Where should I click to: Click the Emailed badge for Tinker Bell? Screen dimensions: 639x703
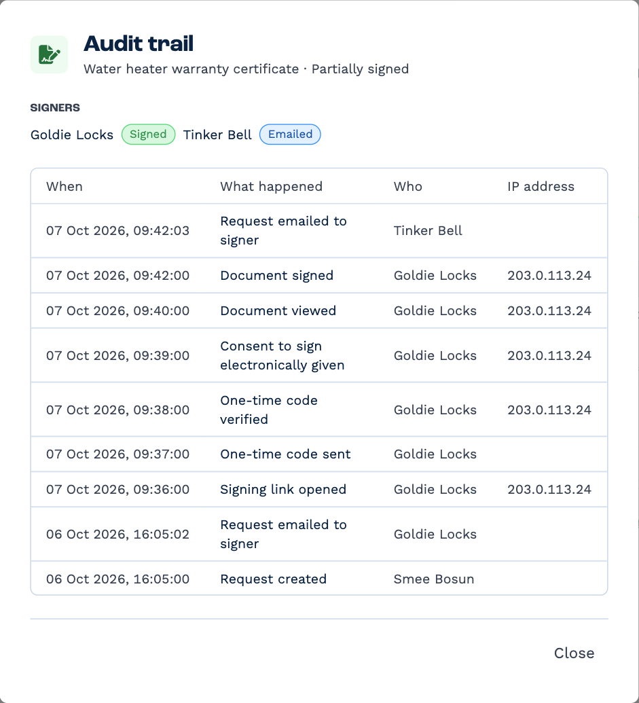tap(291, 134)
